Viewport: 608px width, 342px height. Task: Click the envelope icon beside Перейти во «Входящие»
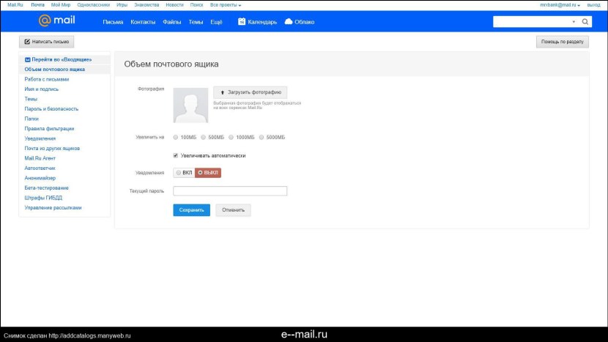click(28, 59)
